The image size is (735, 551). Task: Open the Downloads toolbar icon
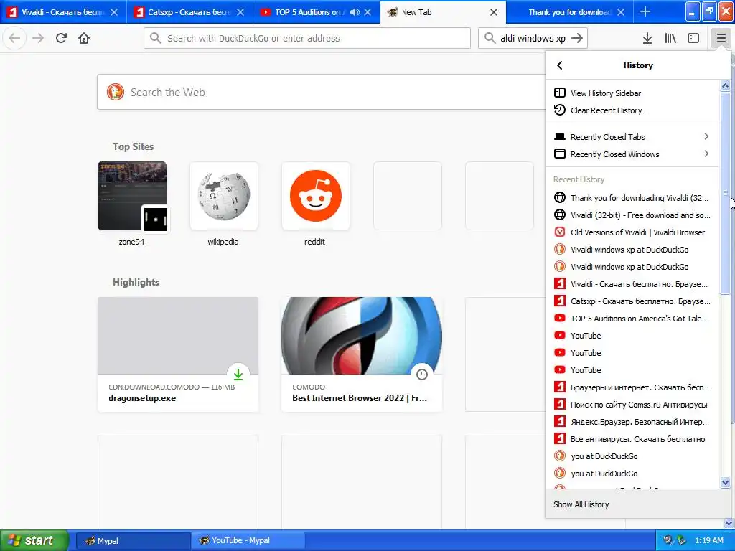pos(647,38)
